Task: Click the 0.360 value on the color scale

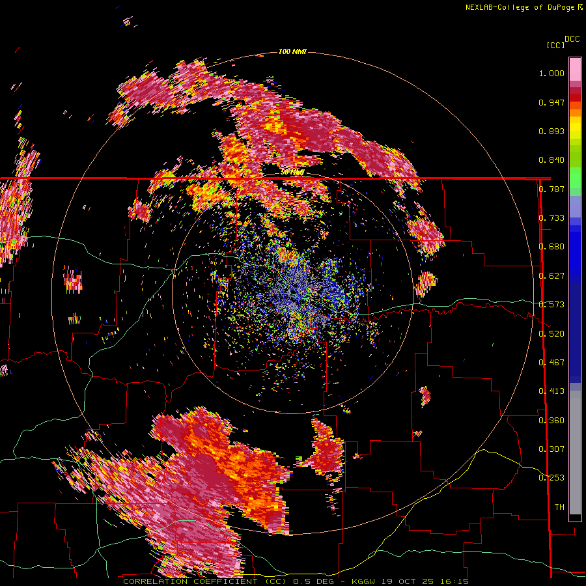Action: tap(551, 421)
